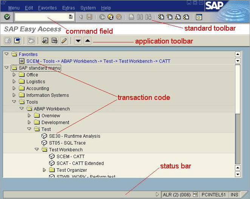Click the Find binoculars icon
250x199 pixels.
[x=140, y=17]
